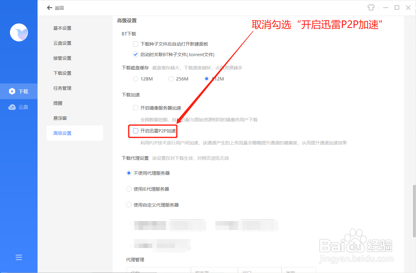
Task: Click the 返回 back label
Action: (x=59, y=8)
